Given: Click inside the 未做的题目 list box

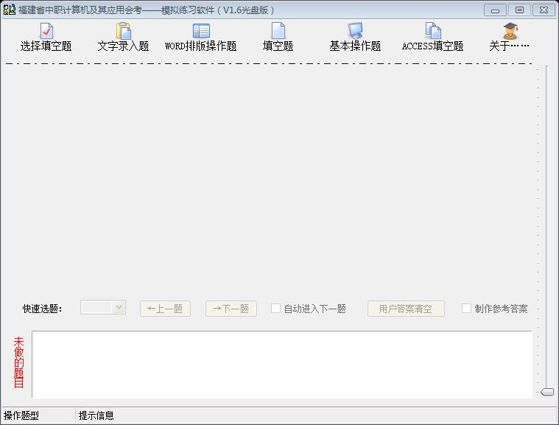Looking at the screenshot, I should [x=282, y=364].
